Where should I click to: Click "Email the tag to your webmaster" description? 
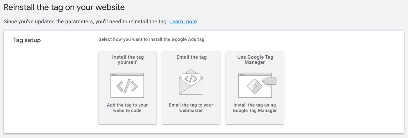pos(191,108)
